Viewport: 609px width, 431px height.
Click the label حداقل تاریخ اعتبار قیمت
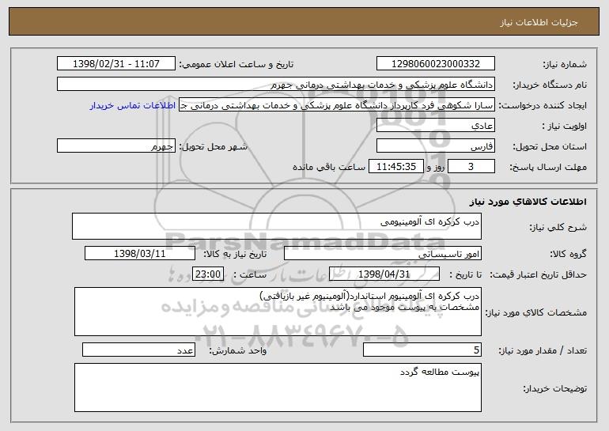(538, 274)
